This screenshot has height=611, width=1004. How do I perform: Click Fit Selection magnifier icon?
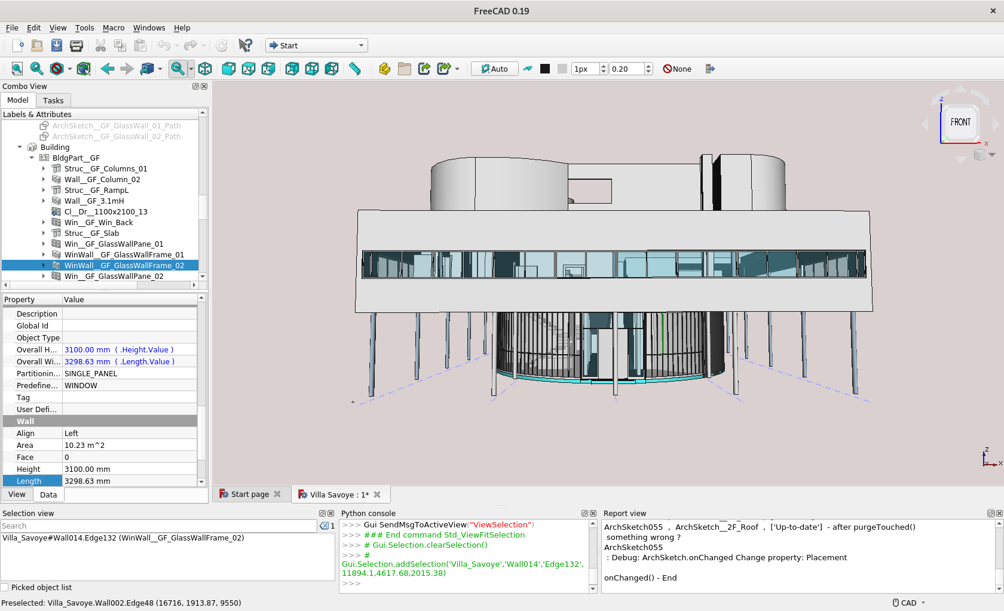[x=36, y=69]
